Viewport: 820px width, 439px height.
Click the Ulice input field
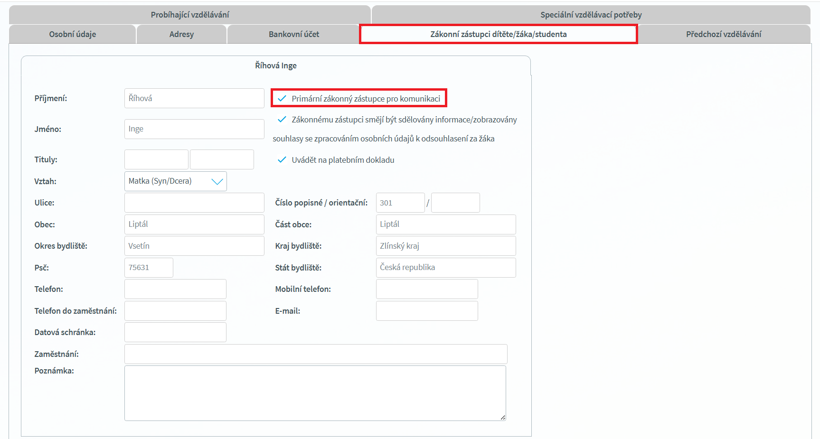point(194,203)
